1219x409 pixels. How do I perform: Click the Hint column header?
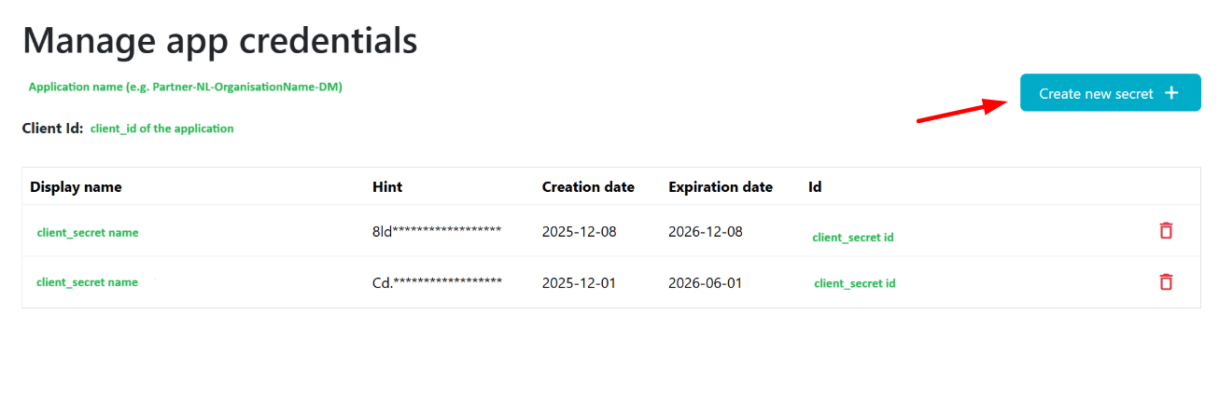click(x=387, y=186)
